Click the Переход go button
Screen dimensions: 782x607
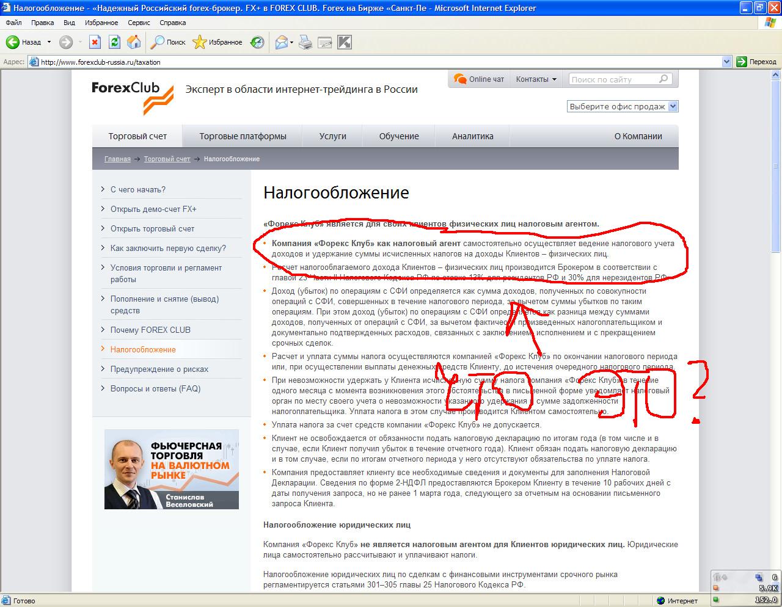(x=757, y=62)
